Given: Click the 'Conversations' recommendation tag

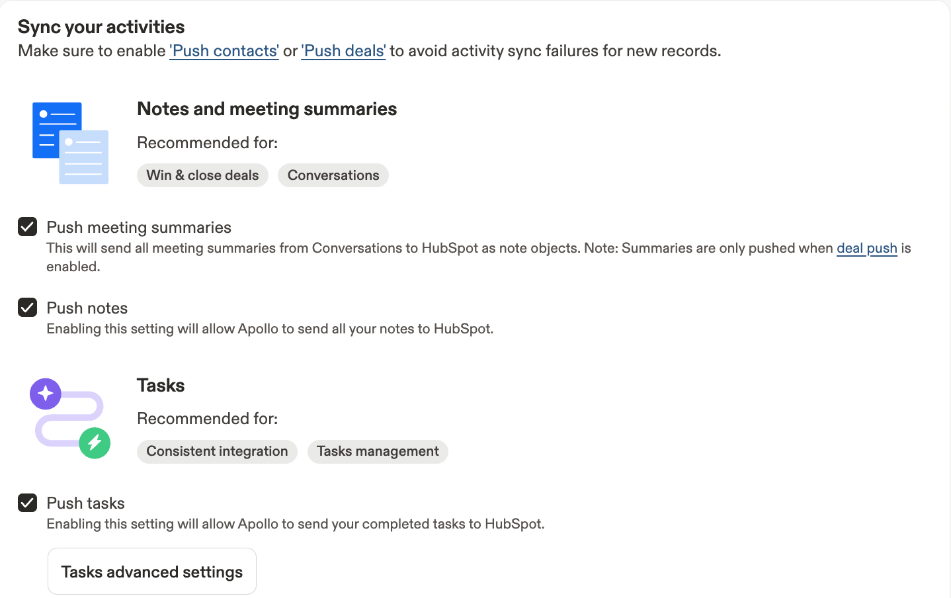Looking at the screenshot, I should click(333, 175).
